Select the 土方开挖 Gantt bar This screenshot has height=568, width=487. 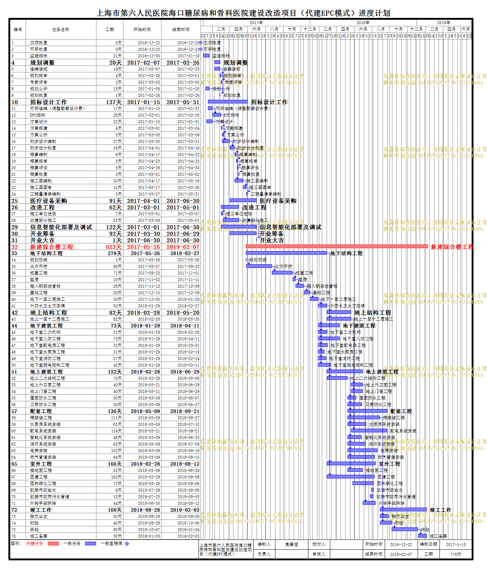click(x=259, y=266)
